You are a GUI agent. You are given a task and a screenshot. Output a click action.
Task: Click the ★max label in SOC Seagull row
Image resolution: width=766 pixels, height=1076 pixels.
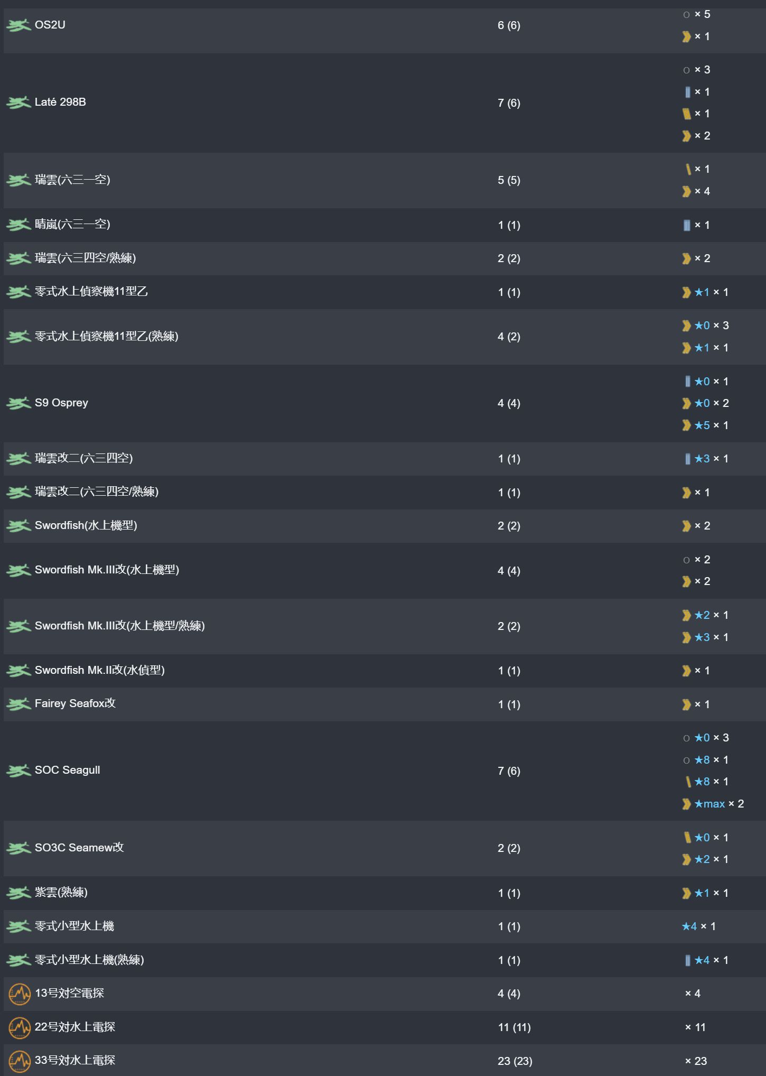(709, 804)
